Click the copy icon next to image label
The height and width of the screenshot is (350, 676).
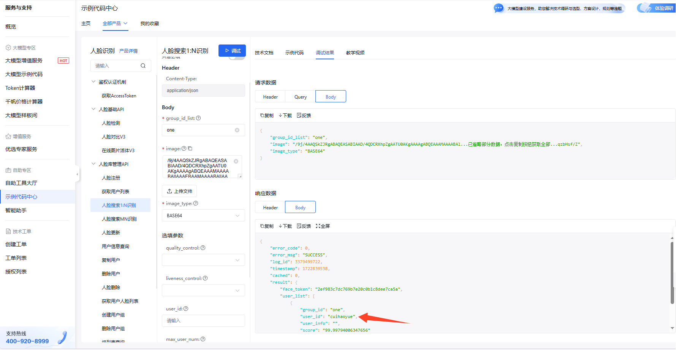click(x=190, y=148)
